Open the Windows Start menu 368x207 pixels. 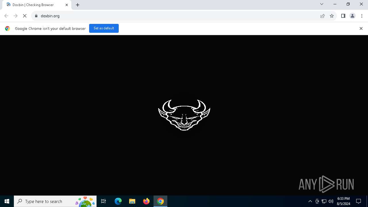point(7,201)
